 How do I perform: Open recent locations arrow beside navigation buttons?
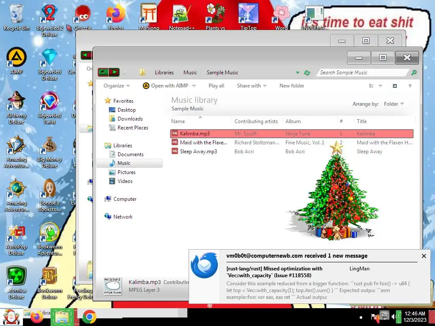click(x=124, y=73)
